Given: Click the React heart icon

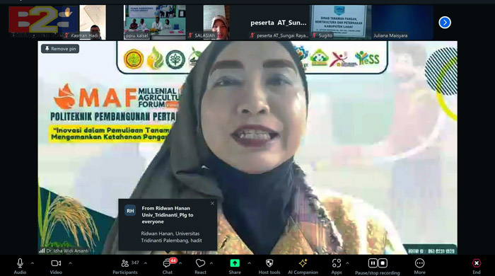Looking at the screenshot, I should (x=200, y=263).
